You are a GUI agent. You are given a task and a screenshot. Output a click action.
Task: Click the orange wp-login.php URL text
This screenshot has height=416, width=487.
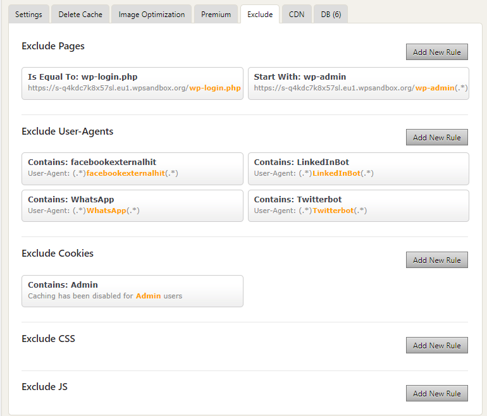[215, 88]
